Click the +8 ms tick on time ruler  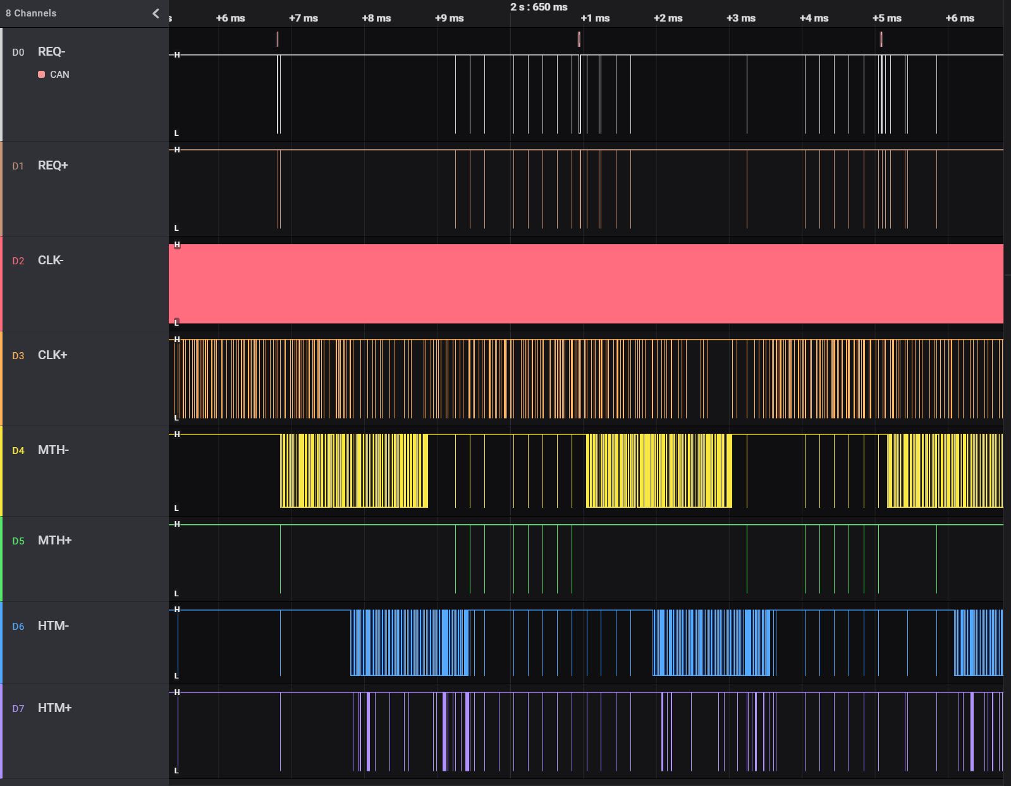pyautogui.click(x=376, y=18)
